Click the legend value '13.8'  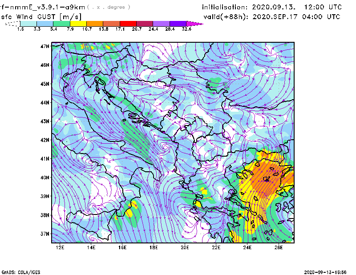(103, 29)
